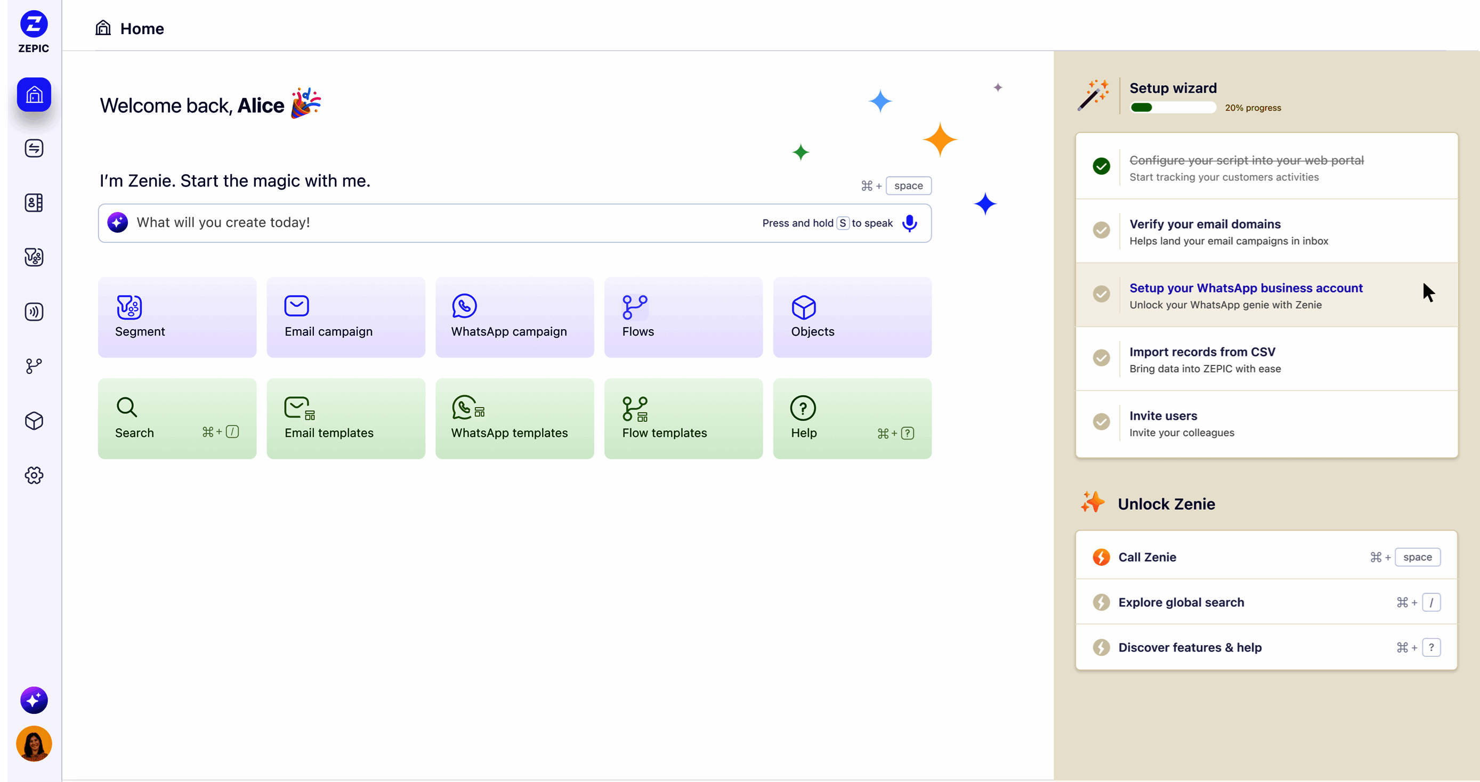This screenshot has height=782, width=1480.
Task: Open the Segments icon in the sidebar
Action: pos(34,257)
